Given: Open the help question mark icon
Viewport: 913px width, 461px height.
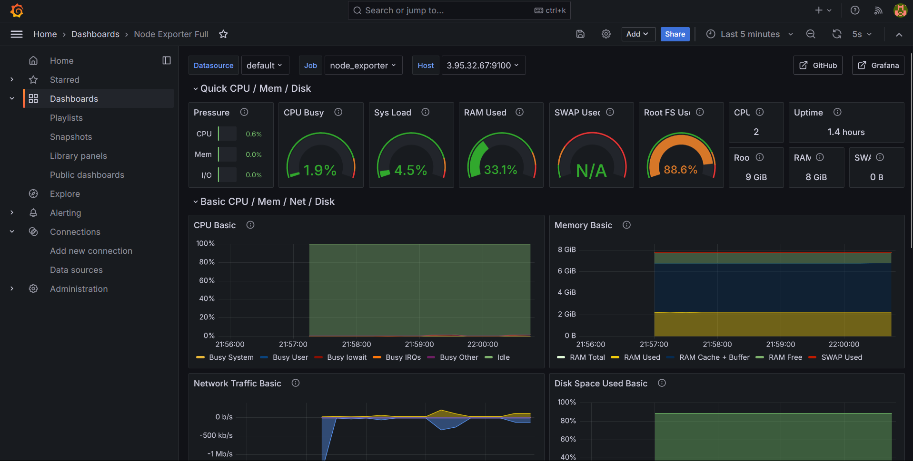Looking at the screenshot, I should [x=855, y=10].
